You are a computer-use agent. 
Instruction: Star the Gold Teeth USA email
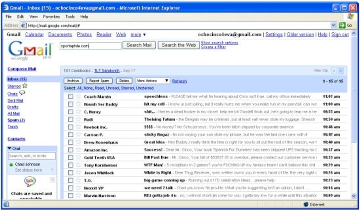click(x=78, y=157)
